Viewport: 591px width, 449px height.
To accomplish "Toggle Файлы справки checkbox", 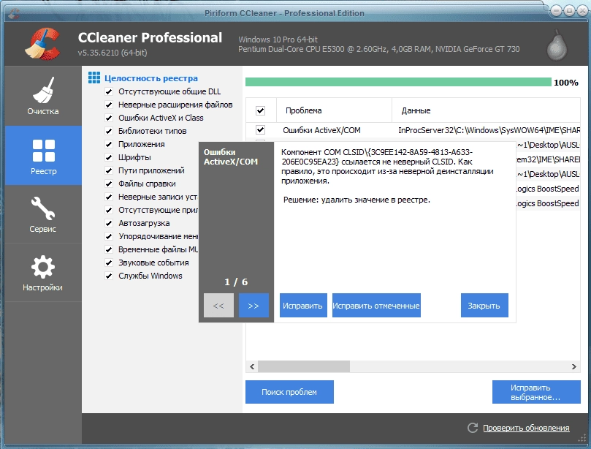I will click(x=109, y=184).
